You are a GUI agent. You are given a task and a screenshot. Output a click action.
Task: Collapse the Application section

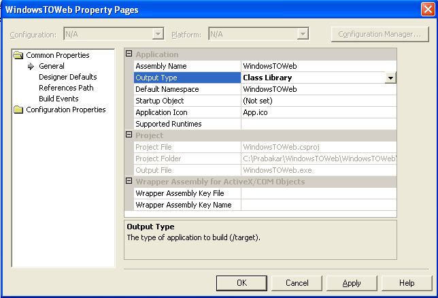(129, 54)
